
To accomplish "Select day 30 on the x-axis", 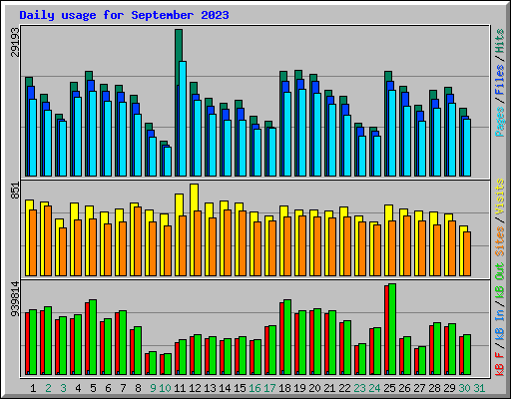I will [464, 388].
